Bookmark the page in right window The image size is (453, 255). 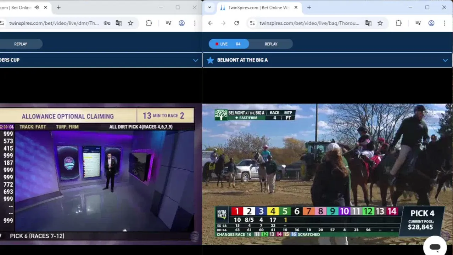(380, 23)
